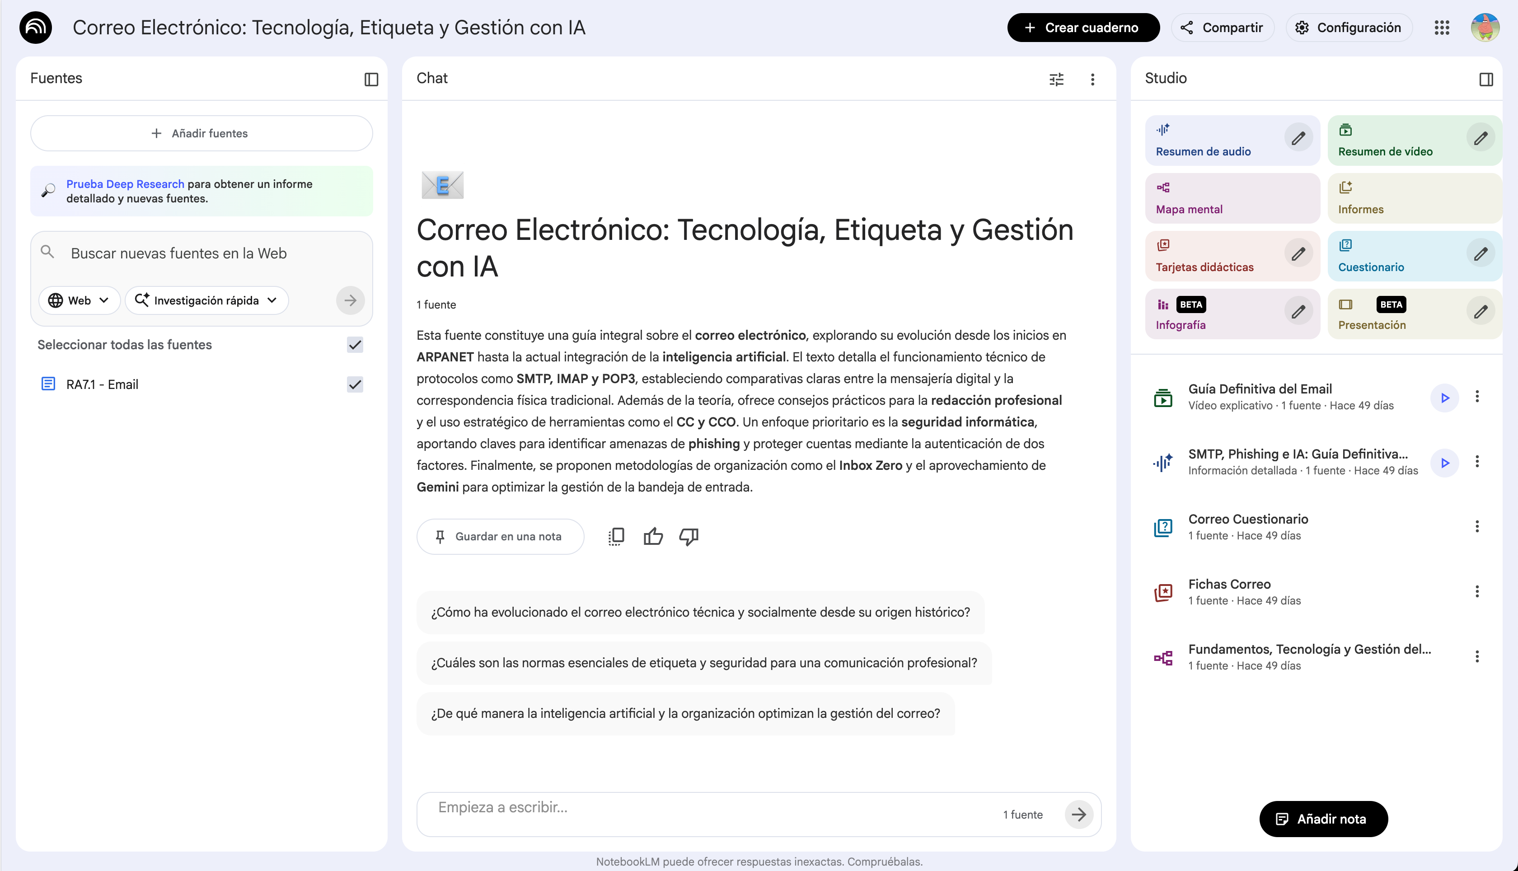Open the Web source type dropdown
The height and width of the screenshot is (871, 1518).
click(79, 300)
